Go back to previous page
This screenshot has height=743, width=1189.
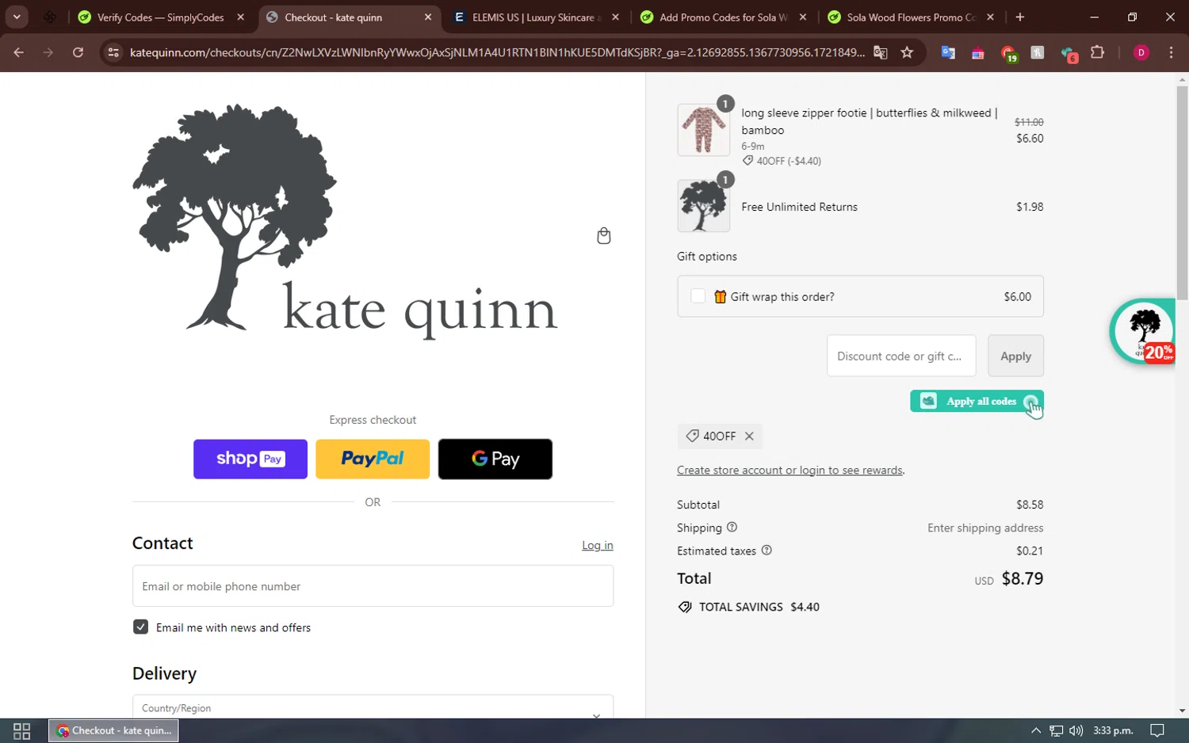[x=19, y=52]
